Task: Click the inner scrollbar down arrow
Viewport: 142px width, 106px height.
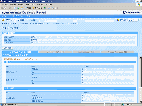Action: tap(140, 102)
